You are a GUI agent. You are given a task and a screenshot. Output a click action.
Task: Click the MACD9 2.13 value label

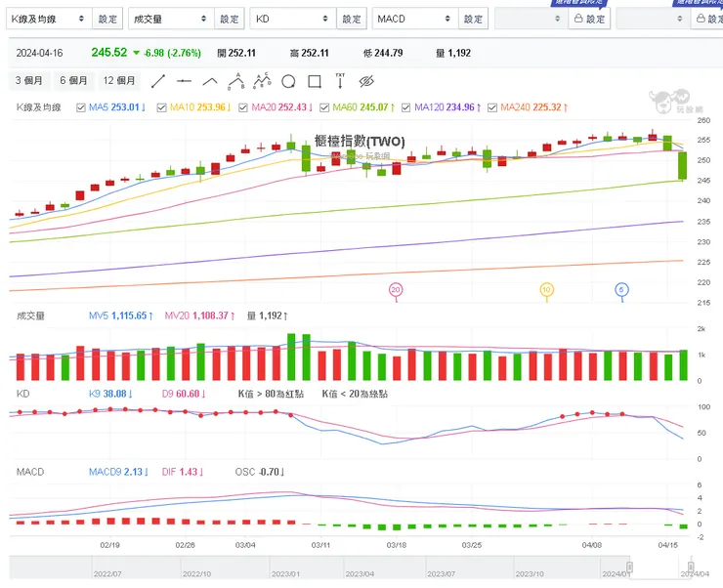point(118,472)
